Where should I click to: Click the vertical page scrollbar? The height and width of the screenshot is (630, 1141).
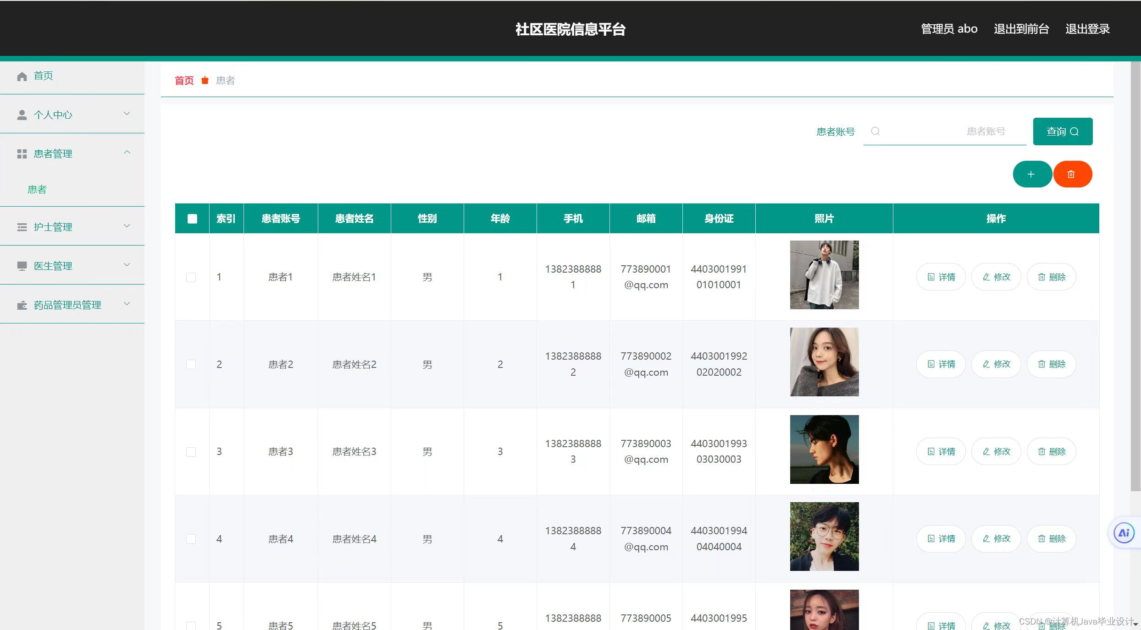tap(1135, 275)
